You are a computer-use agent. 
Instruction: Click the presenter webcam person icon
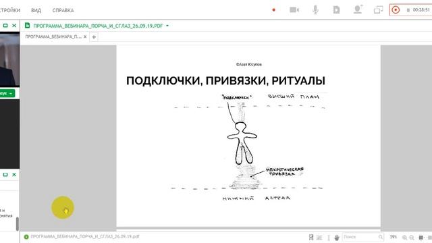point(358,9)
